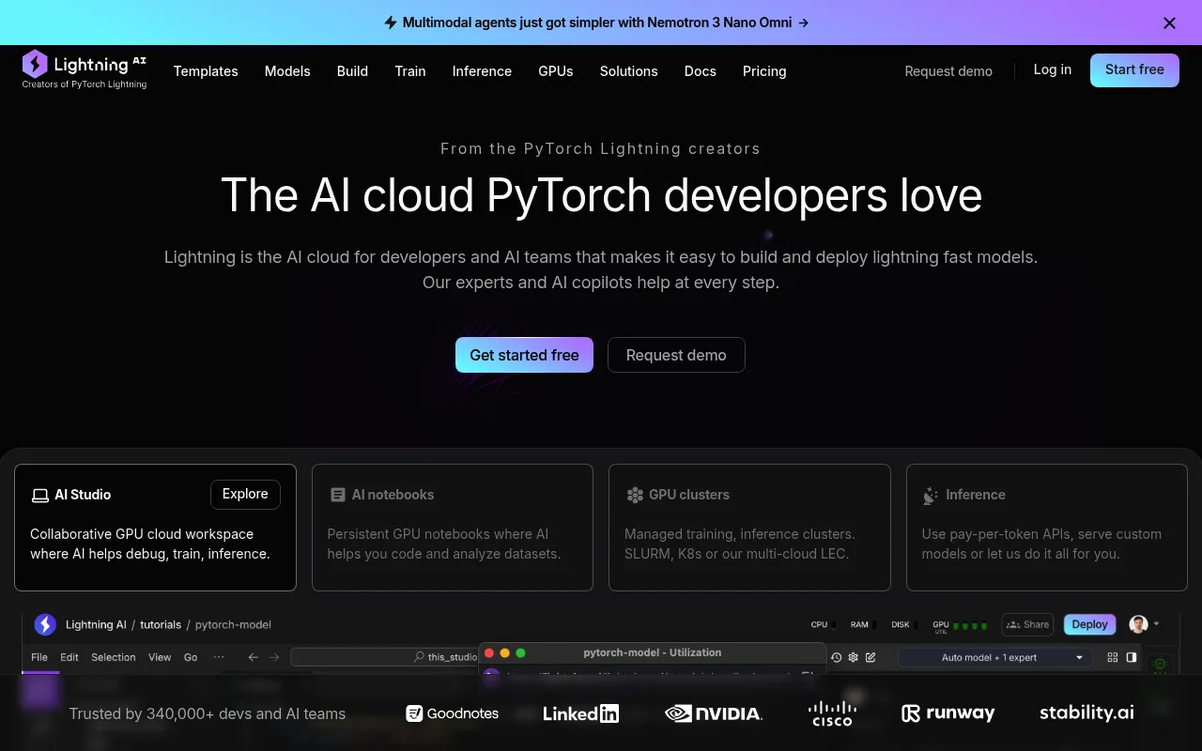
Task: Click the Deploy button
Action: tap(1090, 624)
